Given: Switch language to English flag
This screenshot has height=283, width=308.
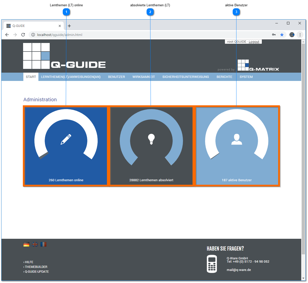Looking at the screenshot, I should pyautogui.click(x=35, y=244).
